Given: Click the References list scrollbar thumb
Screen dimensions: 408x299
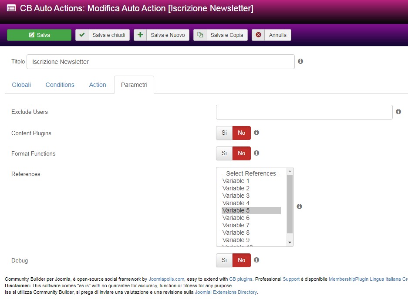Looking at the screenshot, I should [x=290, y=204].
